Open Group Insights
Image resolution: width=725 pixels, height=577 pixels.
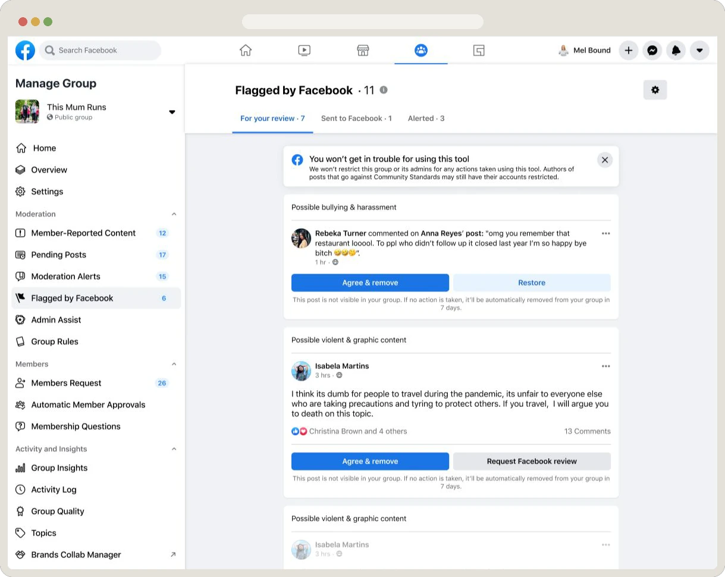pyautogui.click(x=96, y=468)
